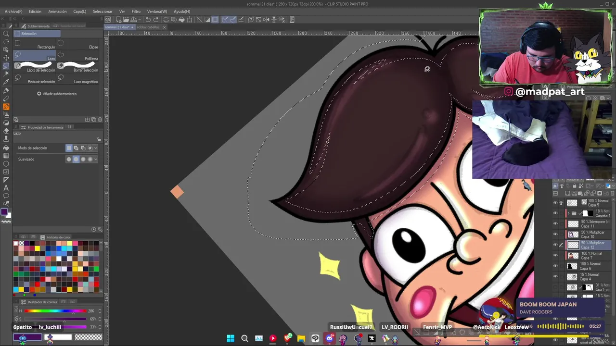Select the Frame border tool
The height and width of the screenshot is (346, 616).
[x=6, y=172]
